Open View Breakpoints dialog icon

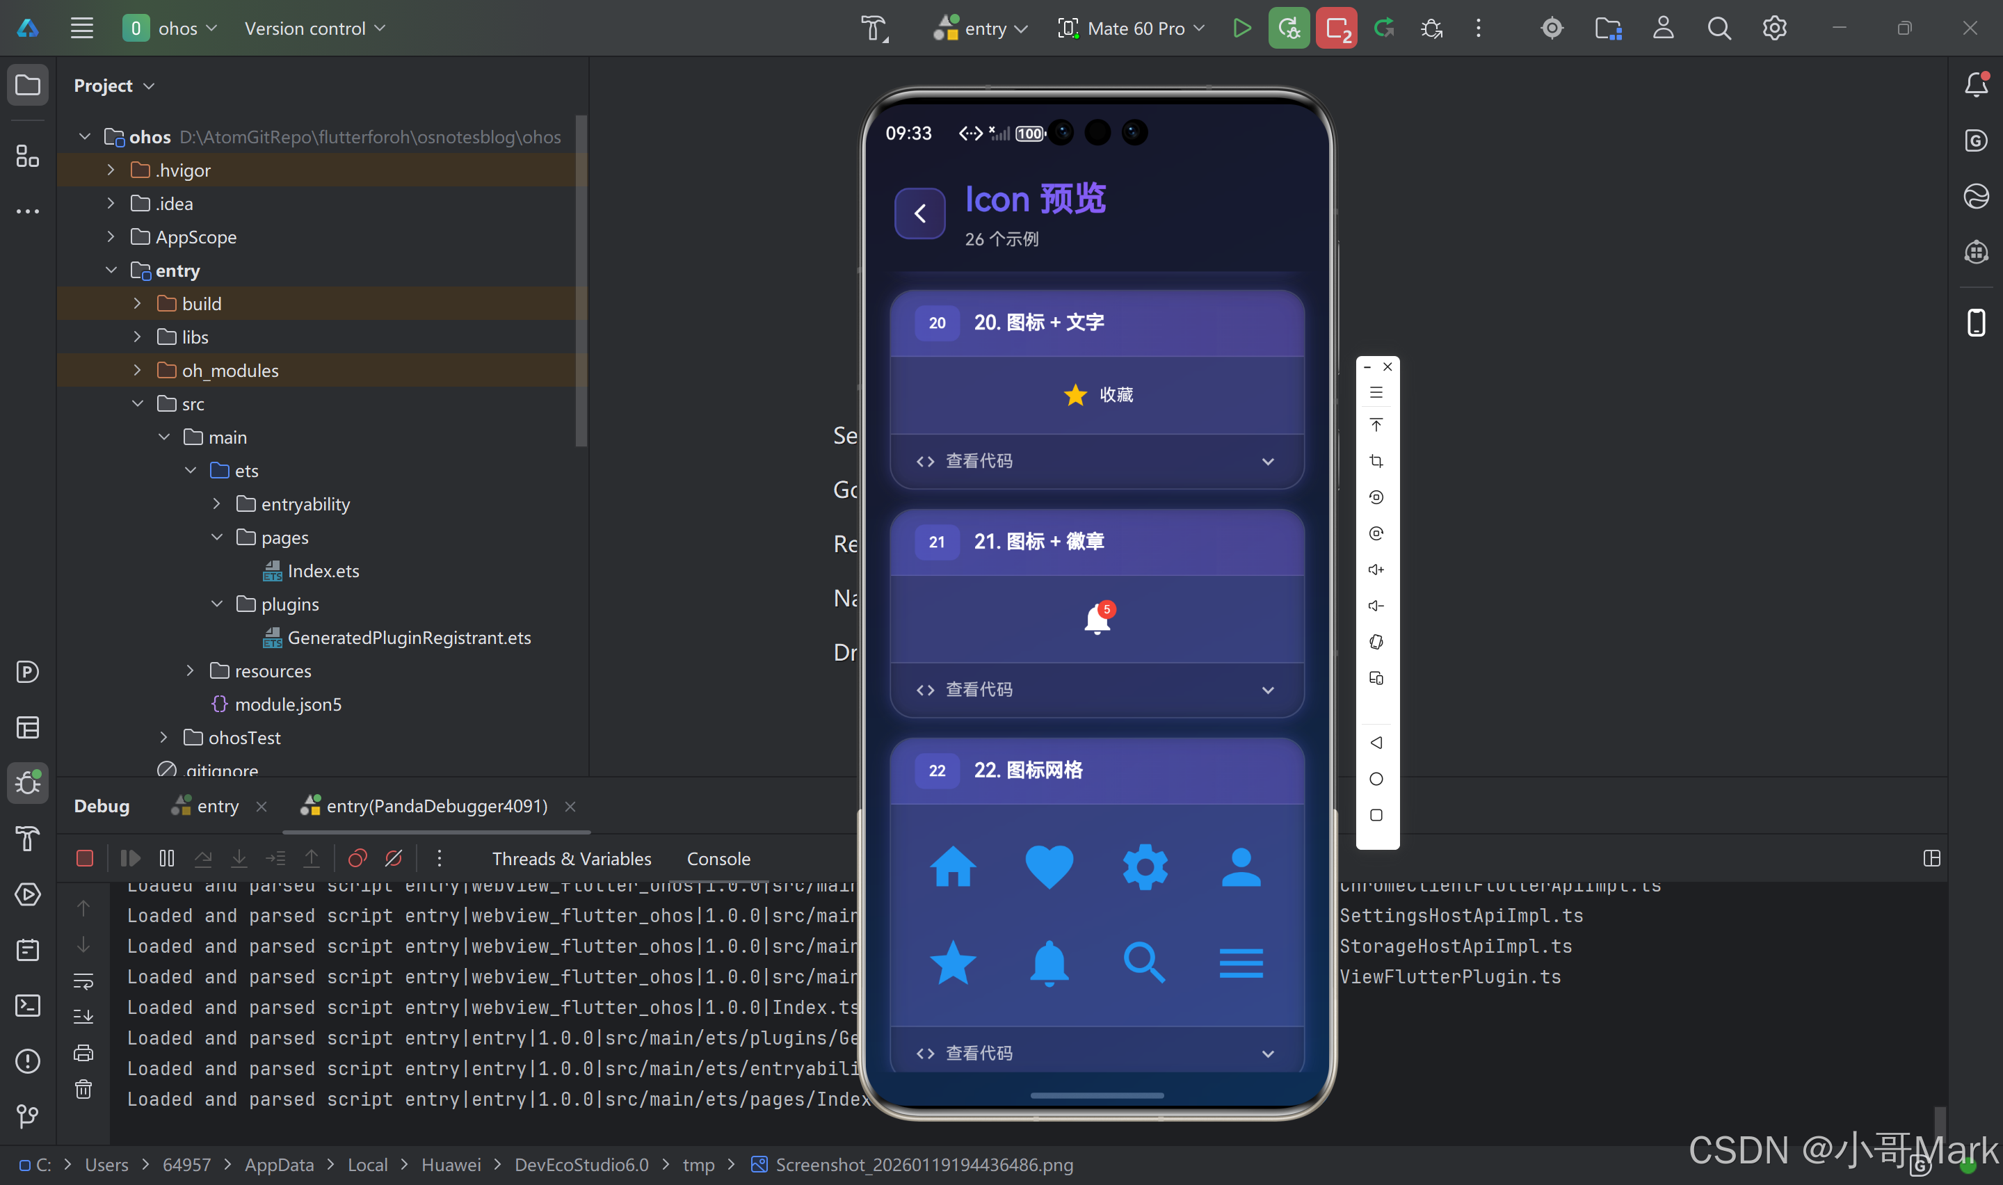coord(357,858)
